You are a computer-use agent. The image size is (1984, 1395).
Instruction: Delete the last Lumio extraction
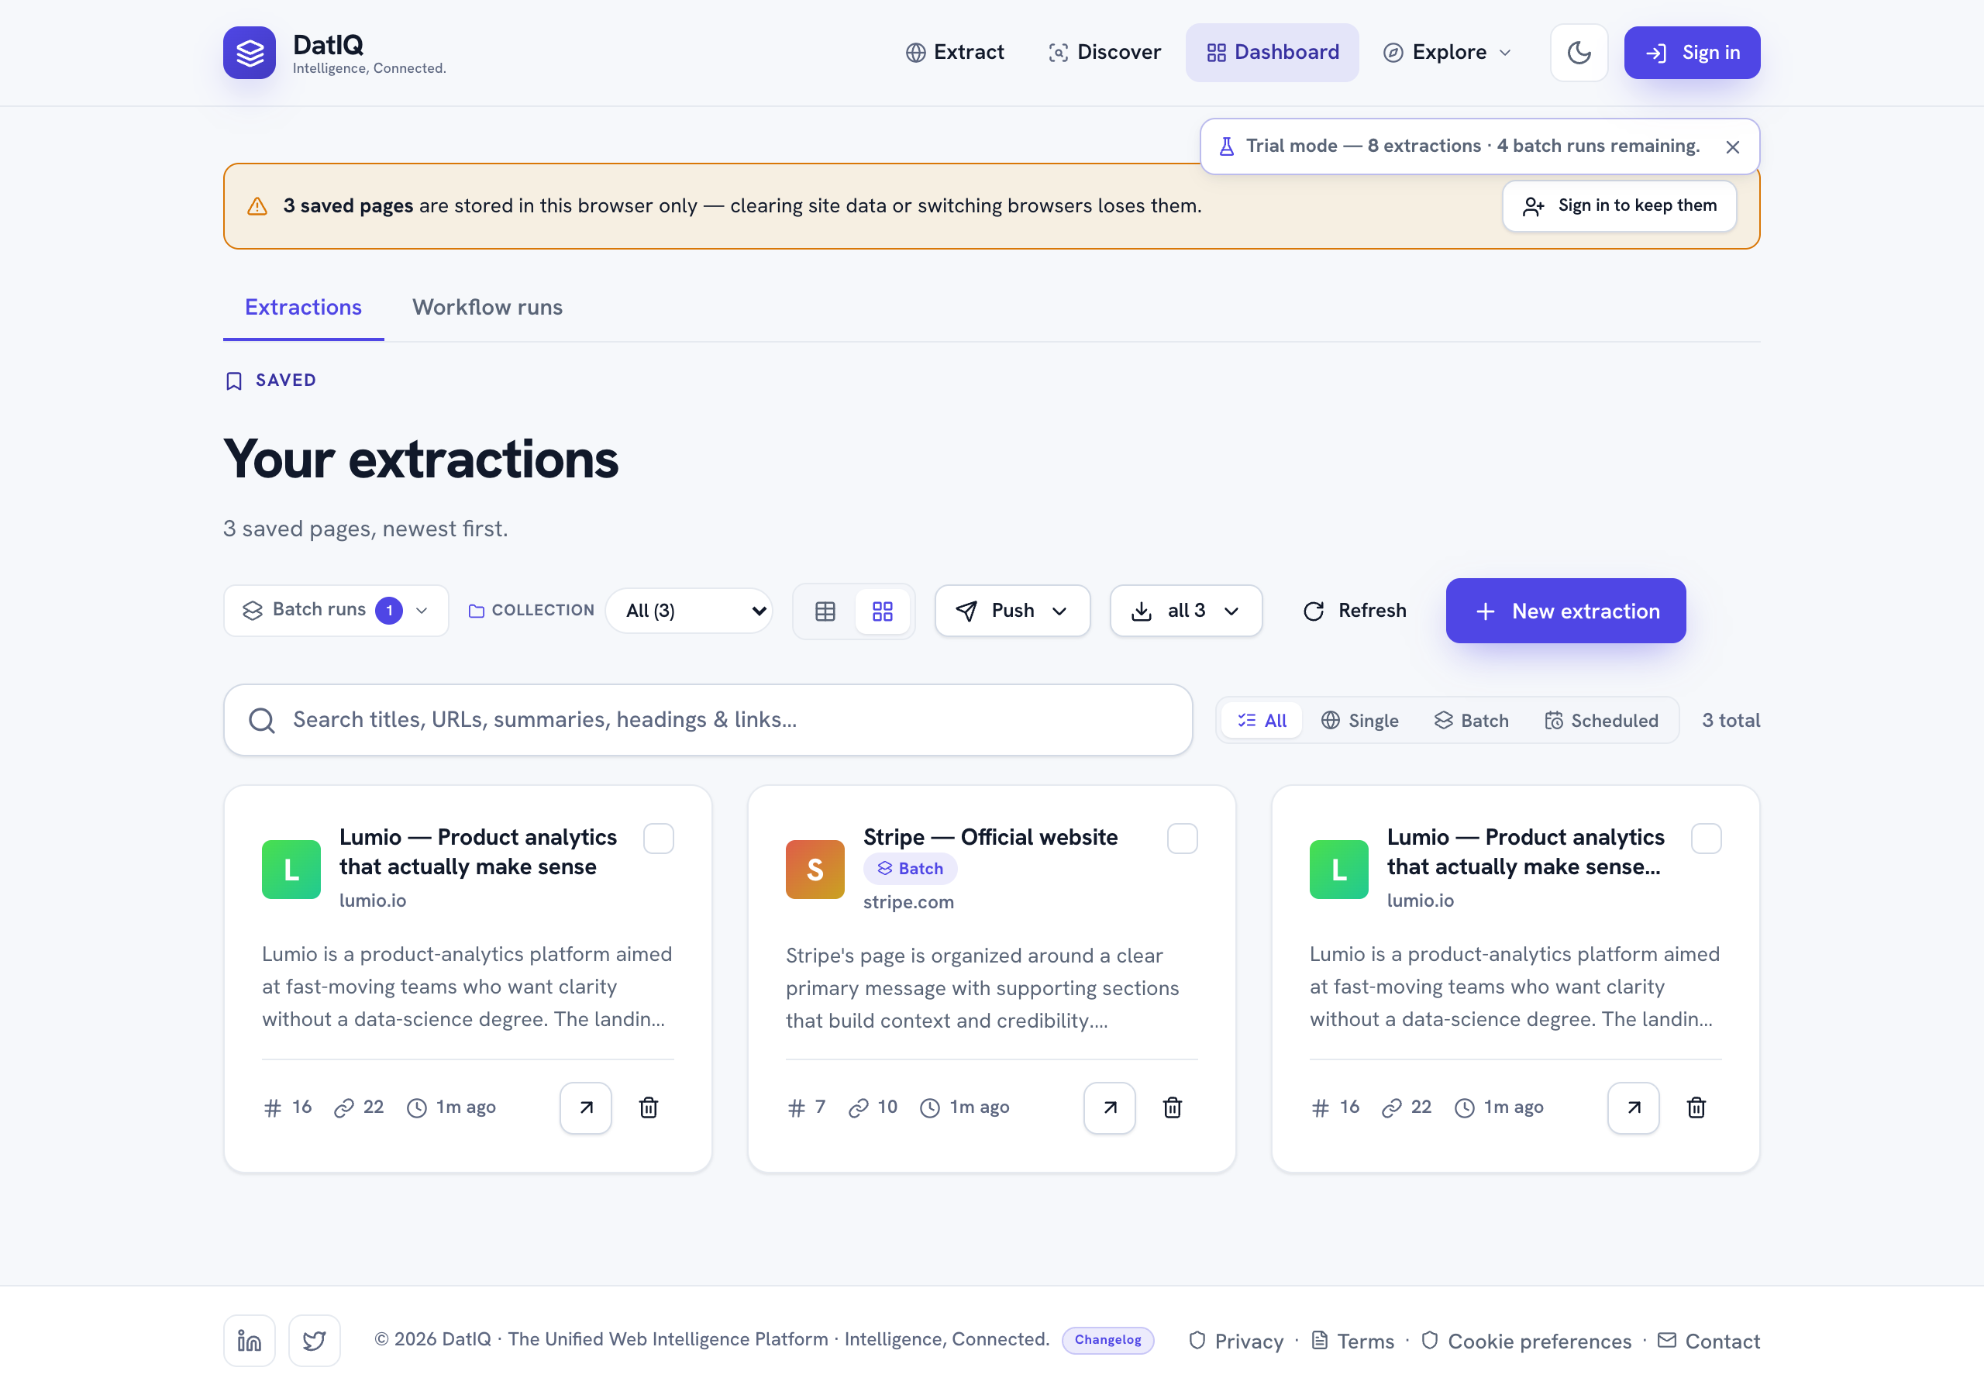1696,1107
